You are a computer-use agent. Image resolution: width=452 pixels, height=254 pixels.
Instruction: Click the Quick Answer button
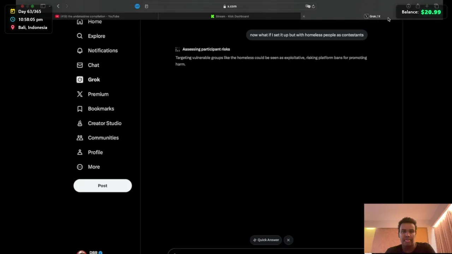click(x=266, y=240)
